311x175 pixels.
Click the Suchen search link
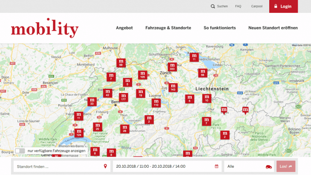219,6
